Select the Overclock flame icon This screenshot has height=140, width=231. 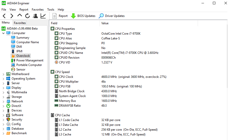[13, 56]
